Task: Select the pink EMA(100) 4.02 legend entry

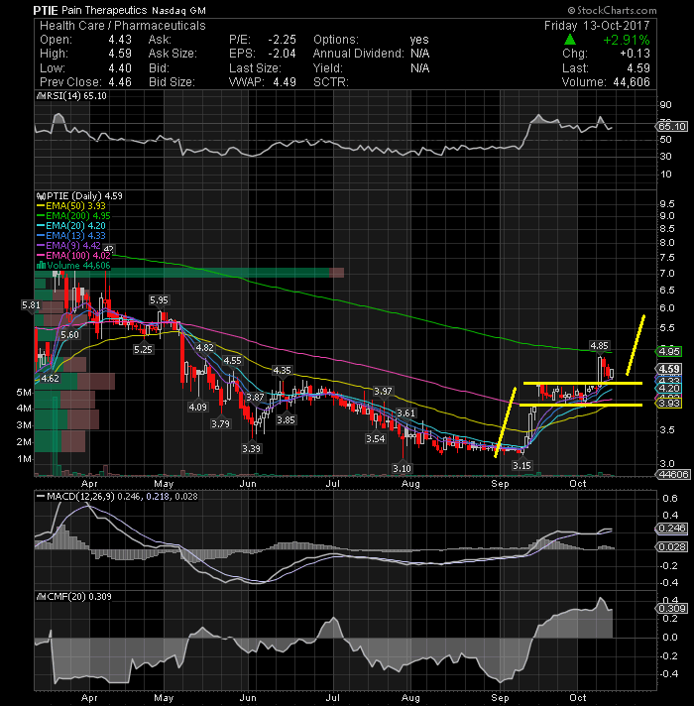Action: pos(73,256)
